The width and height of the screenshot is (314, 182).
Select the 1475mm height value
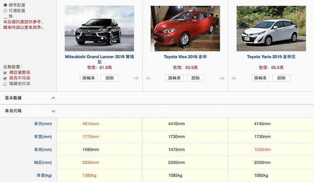pyautogui.click(x=177, y=150)
